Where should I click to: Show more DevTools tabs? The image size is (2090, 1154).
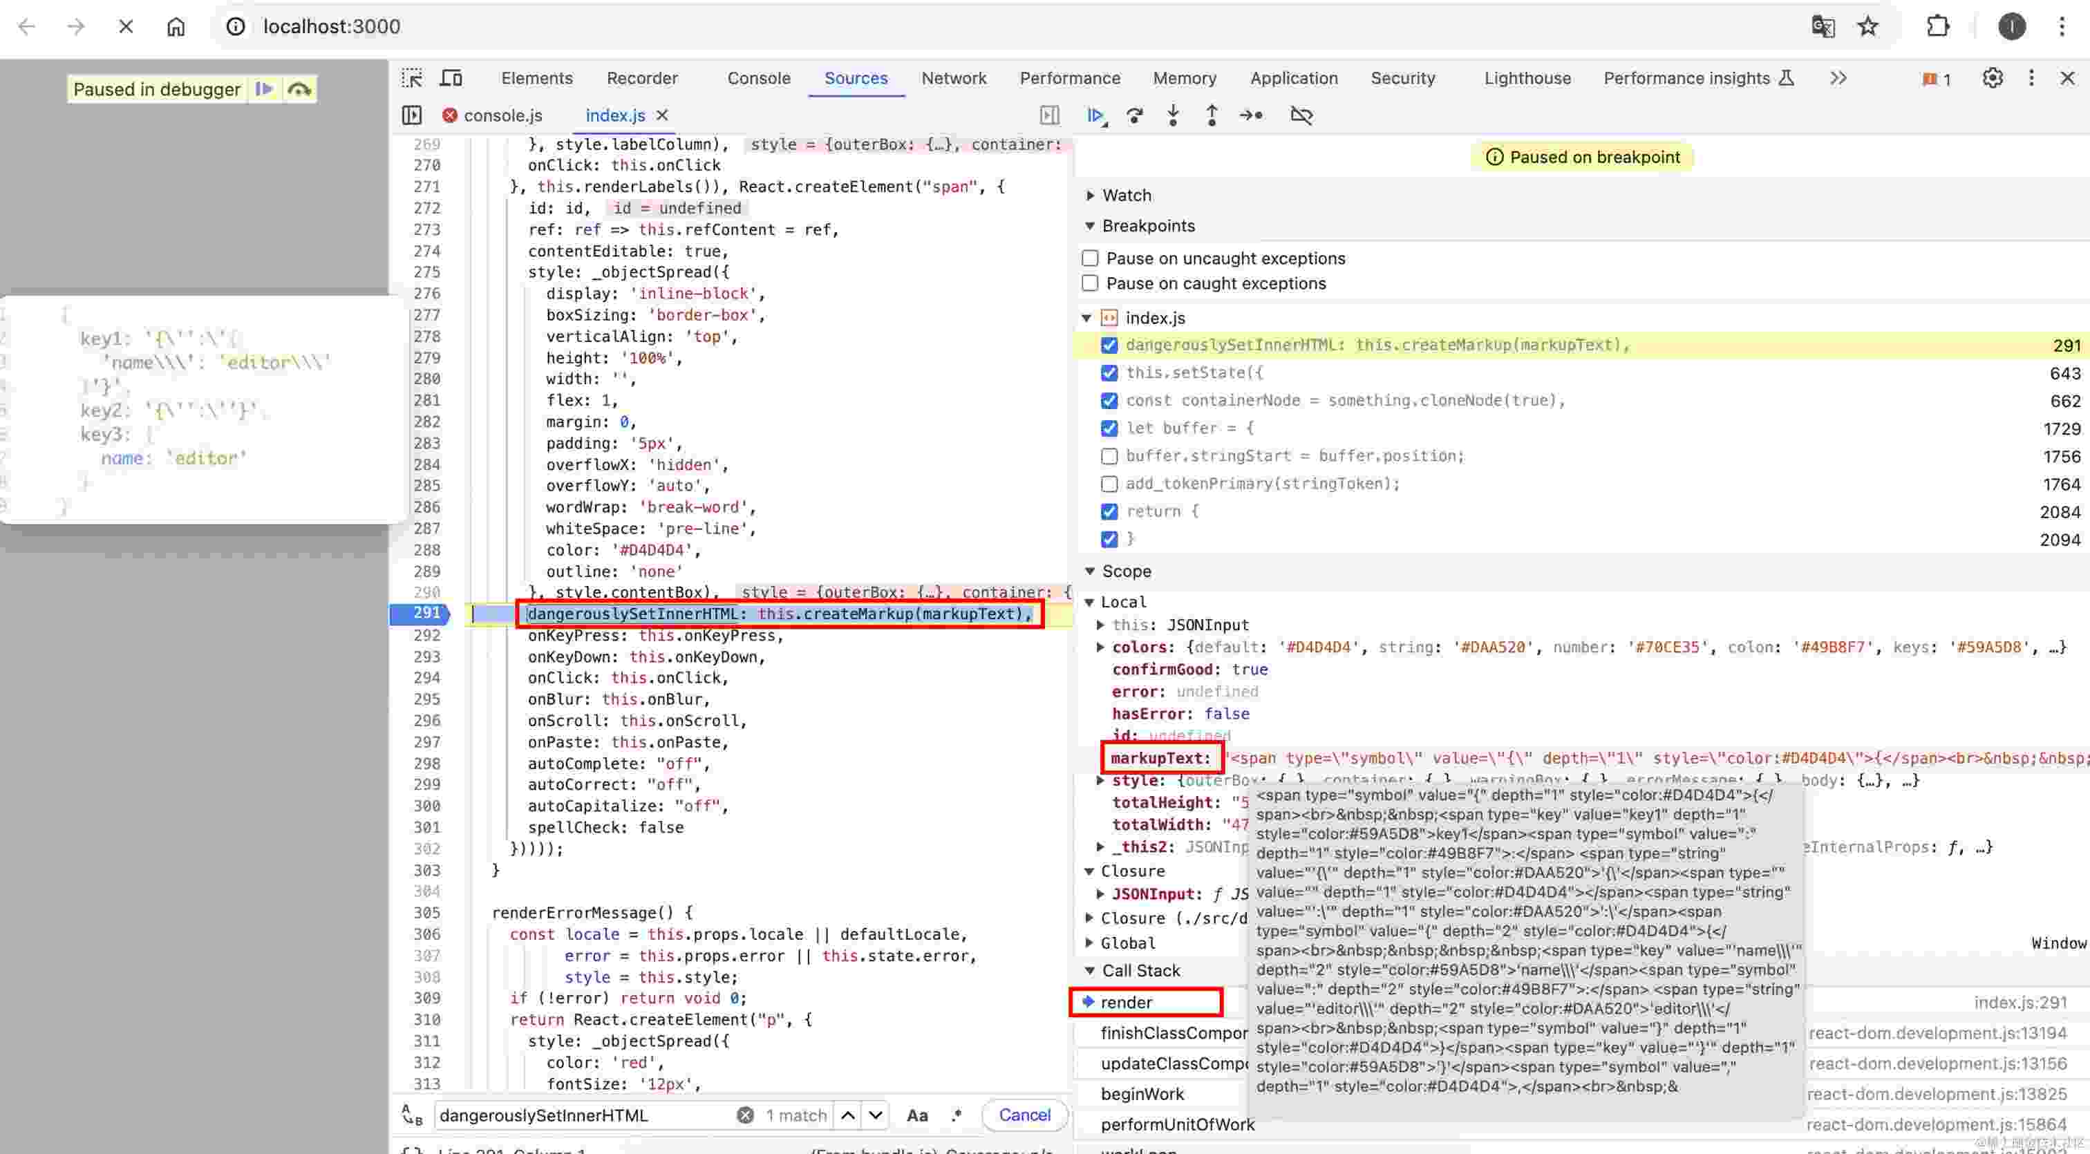click(x=1838, y=78)
